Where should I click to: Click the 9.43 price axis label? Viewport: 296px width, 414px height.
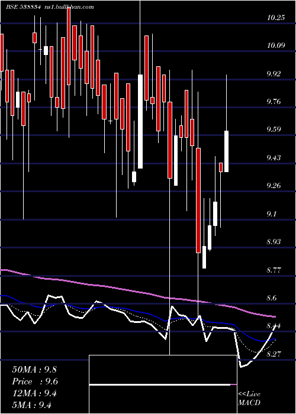coord(274,158)
